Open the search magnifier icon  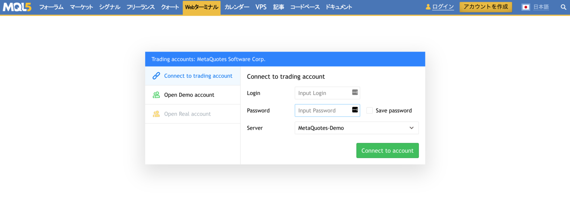(x=563, y=7)
